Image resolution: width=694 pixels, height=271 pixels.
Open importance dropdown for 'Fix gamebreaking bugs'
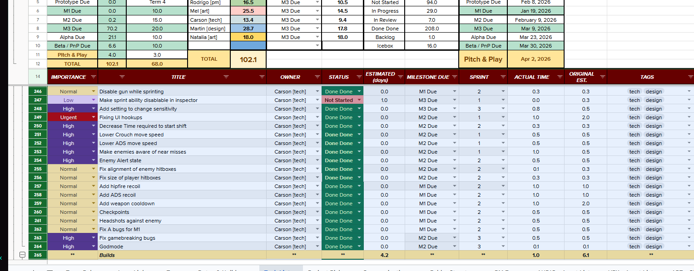pyautogui.click(x=94, y=238)
